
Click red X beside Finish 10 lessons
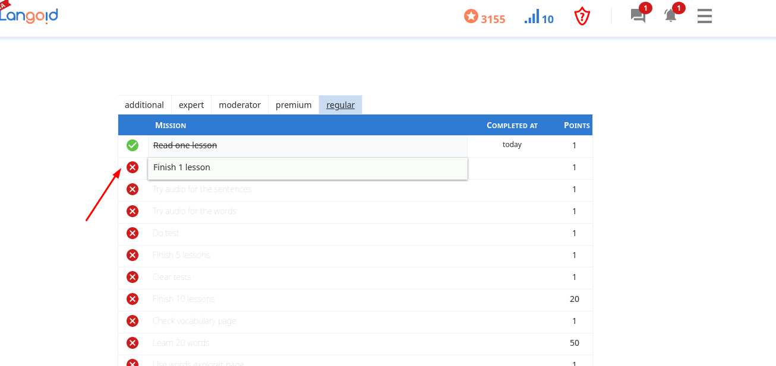tap(133, 299)
